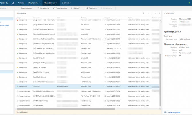
Task: Click the Все задачи heading
Action: [x=21, y=13]
